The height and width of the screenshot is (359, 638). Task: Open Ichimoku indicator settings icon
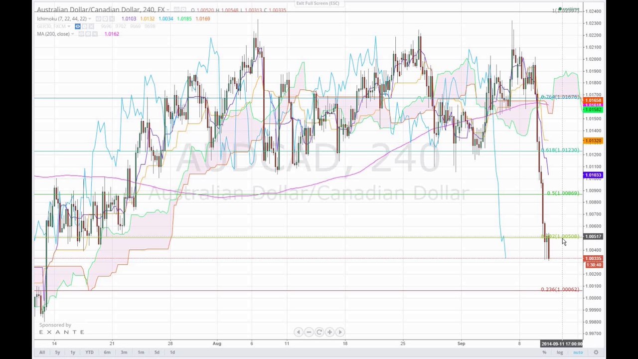tap(105, 19)
